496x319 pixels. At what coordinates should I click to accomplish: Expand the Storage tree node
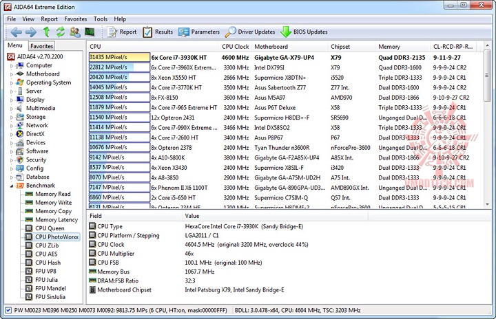[12, 117]
